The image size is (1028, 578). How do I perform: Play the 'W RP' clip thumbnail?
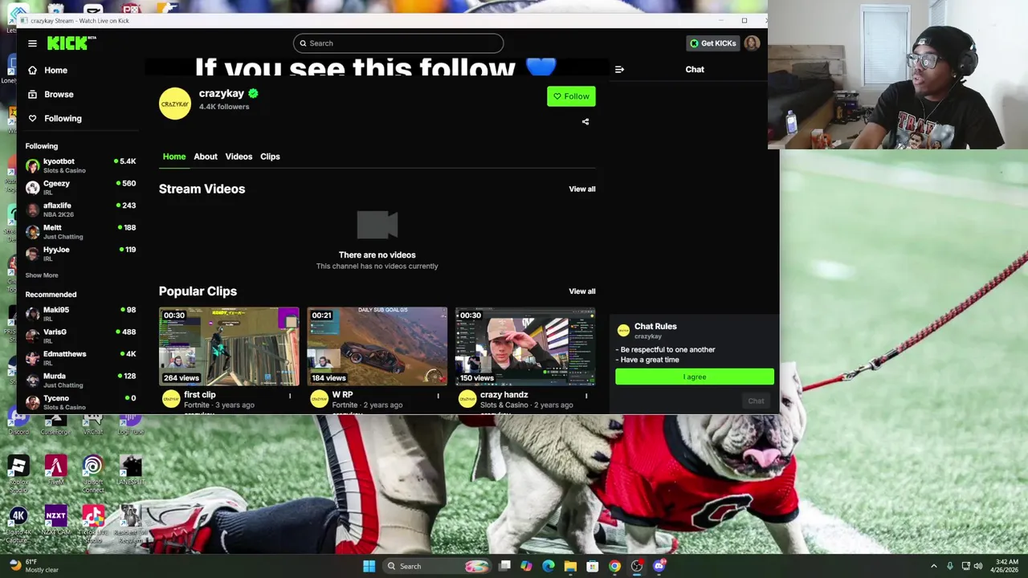(x=377, y=346)
